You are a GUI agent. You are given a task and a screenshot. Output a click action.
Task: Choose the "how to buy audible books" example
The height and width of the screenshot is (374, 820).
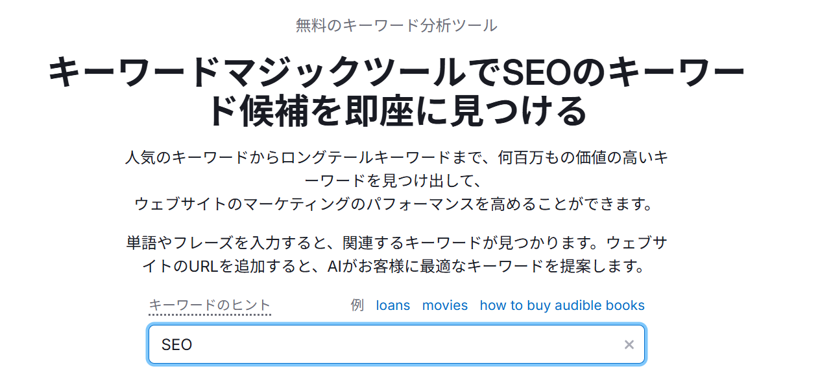(x=562, y=305)
